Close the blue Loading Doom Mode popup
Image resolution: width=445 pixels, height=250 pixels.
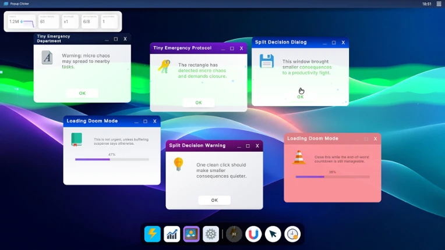click(x=155, y=121)
